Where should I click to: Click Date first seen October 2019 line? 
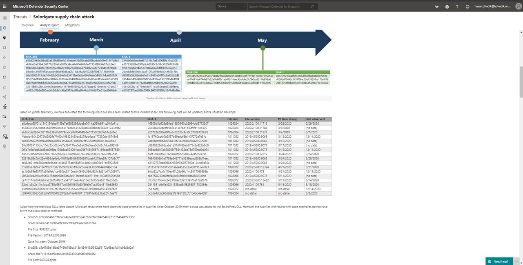[47, 241]
